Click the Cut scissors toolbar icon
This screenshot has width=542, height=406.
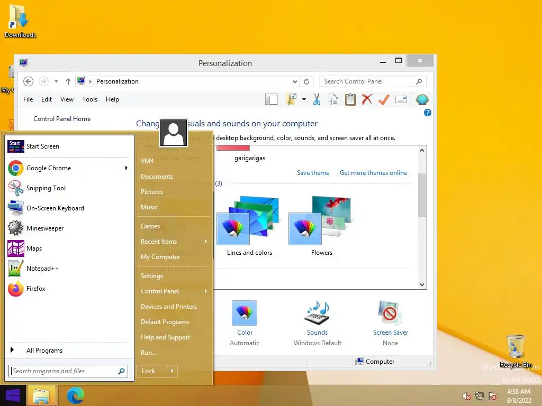click(x=317, y=99)
